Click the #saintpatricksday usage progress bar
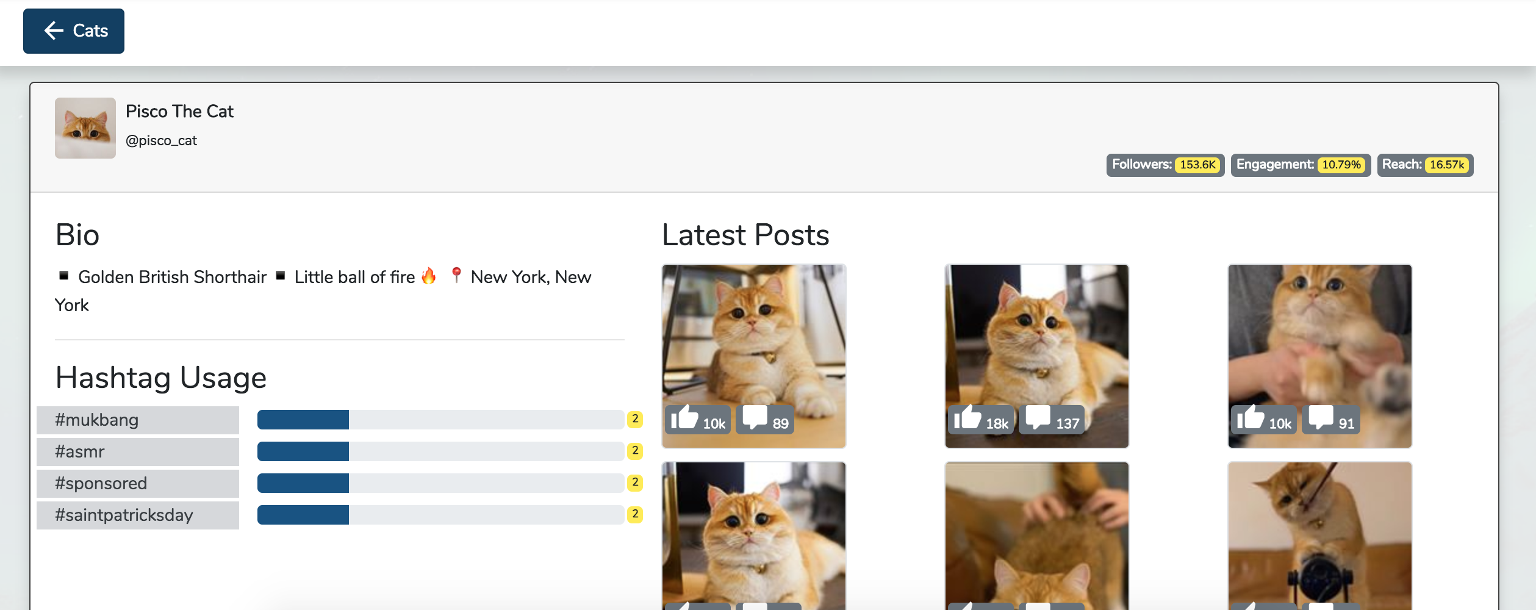 tap(440, 515)
